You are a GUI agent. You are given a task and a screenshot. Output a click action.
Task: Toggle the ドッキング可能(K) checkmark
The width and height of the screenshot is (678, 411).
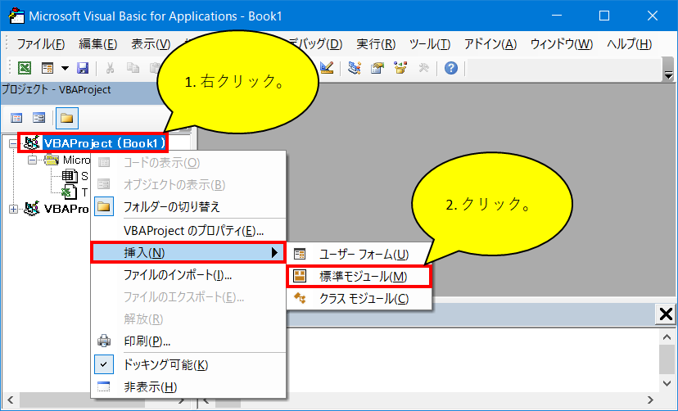104,364
